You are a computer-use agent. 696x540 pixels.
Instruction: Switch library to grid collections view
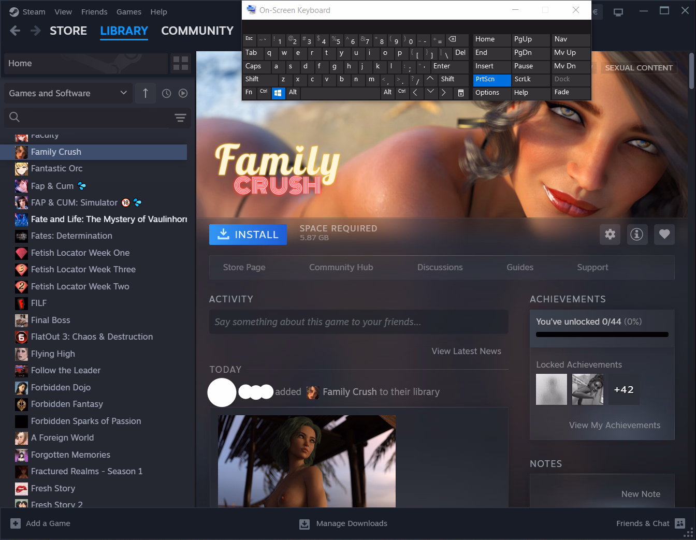pos(181,64)
